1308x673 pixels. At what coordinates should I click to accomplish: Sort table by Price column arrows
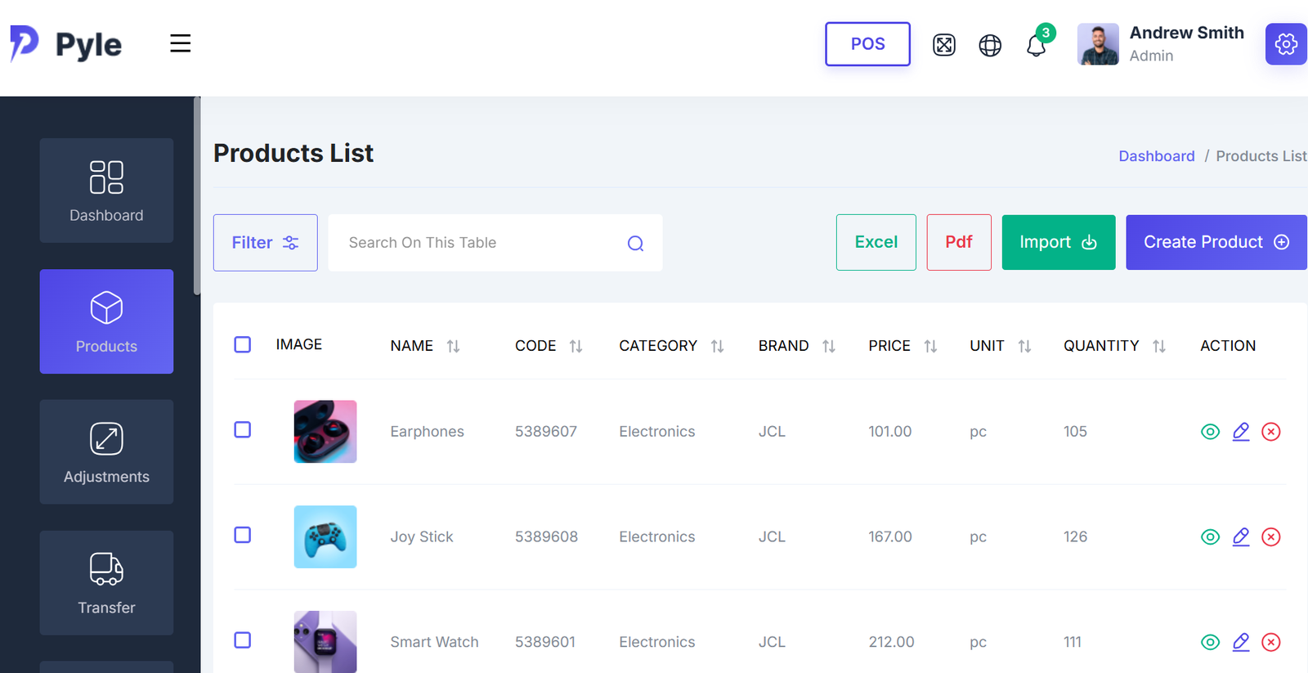[930, 346]
